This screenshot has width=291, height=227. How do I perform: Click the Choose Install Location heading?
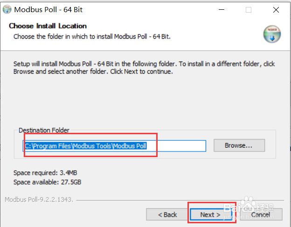coord(48,26)
